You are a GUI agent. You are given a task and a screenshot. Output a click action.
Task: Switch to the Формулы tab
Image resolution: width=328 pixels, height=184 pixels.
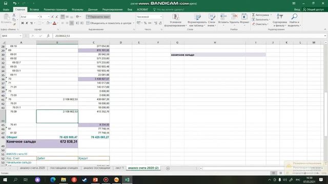point(77,9)
